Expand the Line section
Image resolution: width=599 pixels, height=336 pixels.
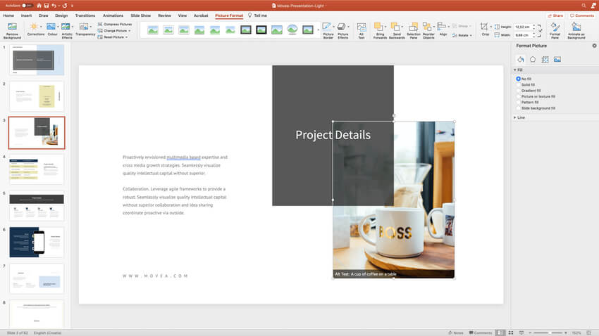(520, 117)
